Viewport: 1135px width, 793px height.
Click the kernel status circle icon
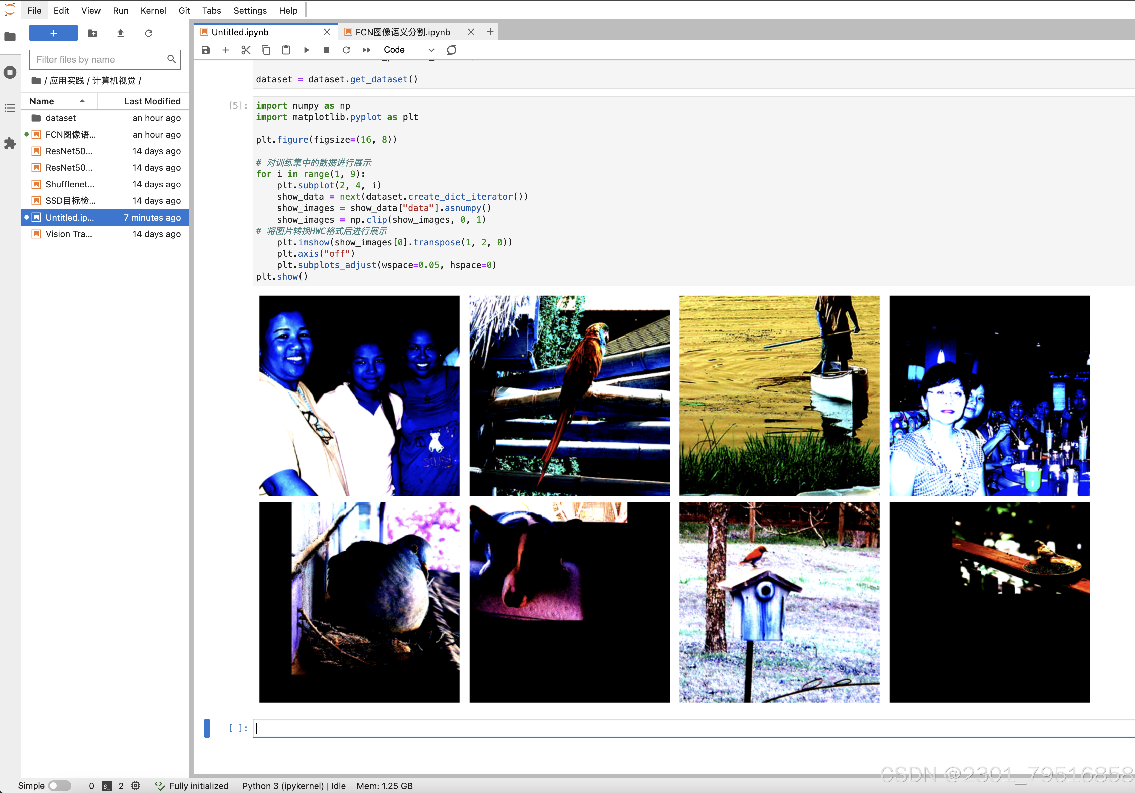tap(451, 50)
